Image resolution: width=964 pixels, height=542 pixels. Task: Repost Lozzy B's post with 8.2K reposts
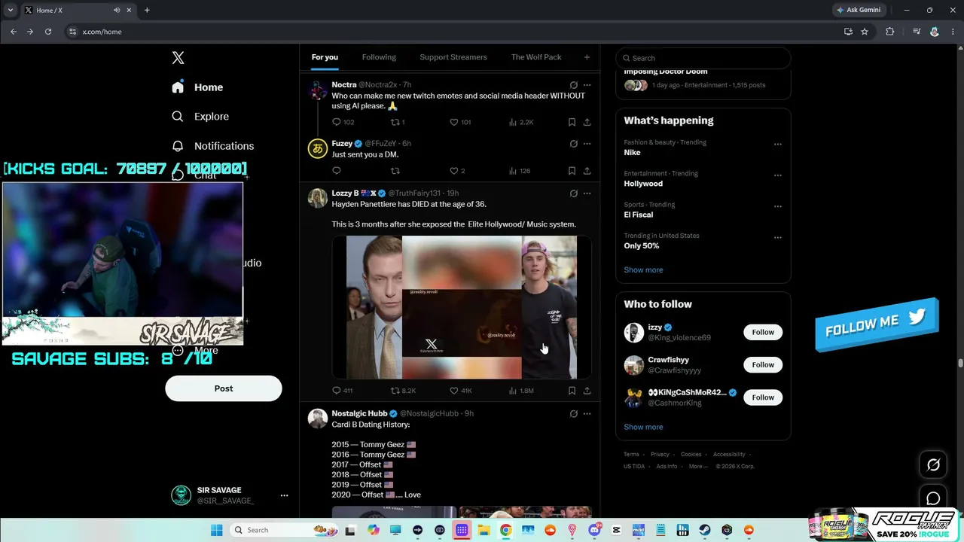[395, 391]
